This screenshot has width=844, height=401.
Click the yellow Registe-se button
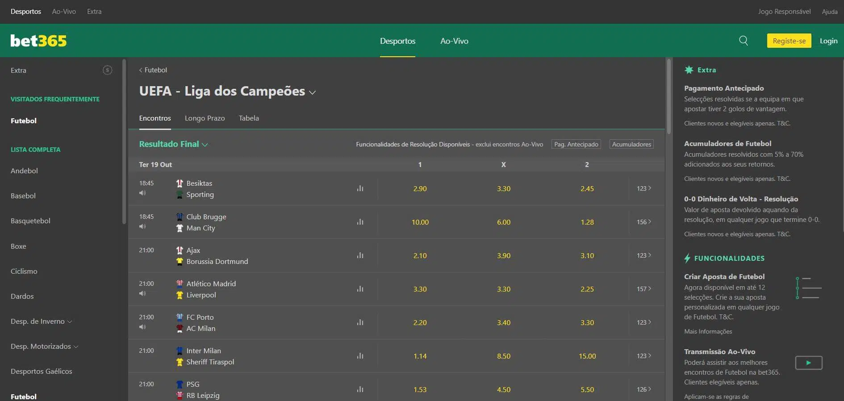tap(789, 41)
